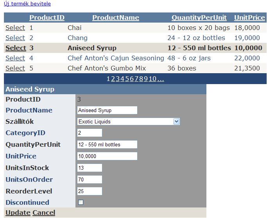Click the '21,3500' price cell
267x218 pixels.
pyautogui.click(x=247, y=68)
